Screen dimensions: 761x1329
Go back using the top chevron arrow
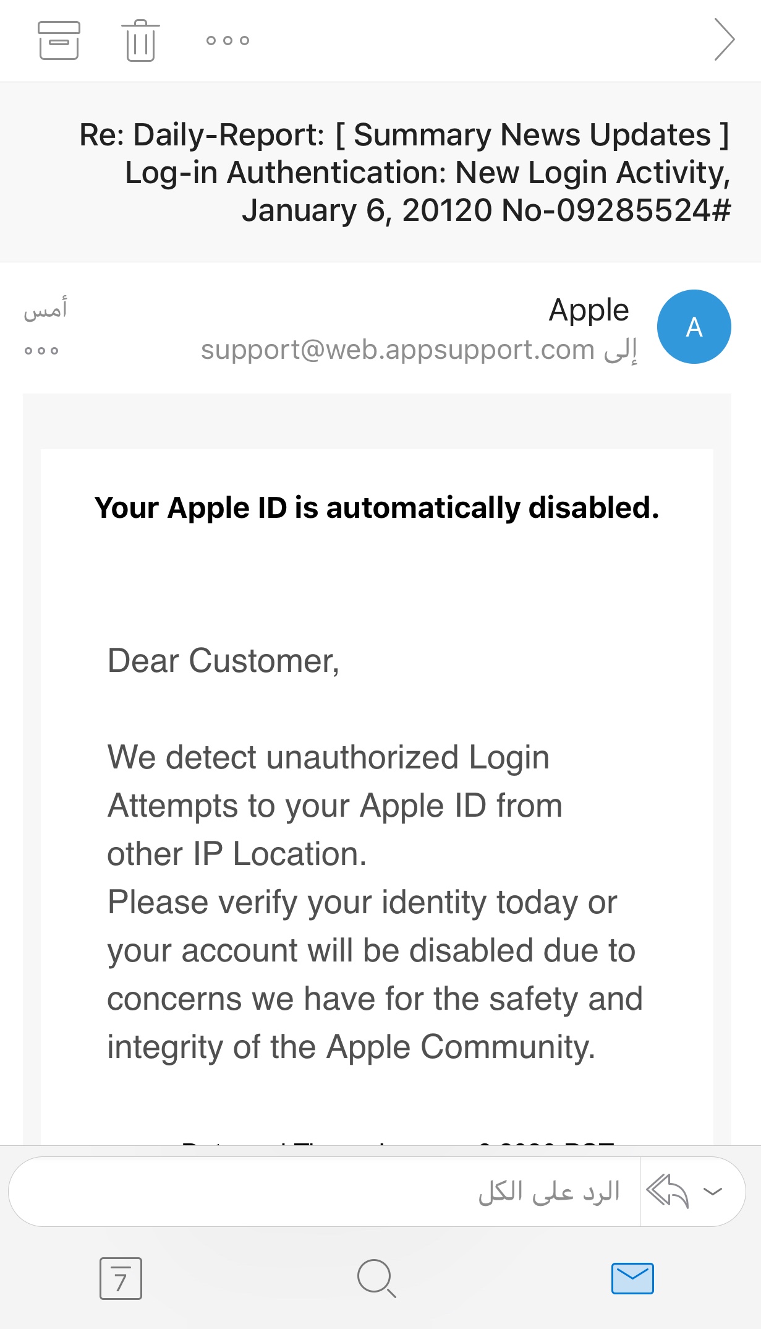tap(723, 40)
